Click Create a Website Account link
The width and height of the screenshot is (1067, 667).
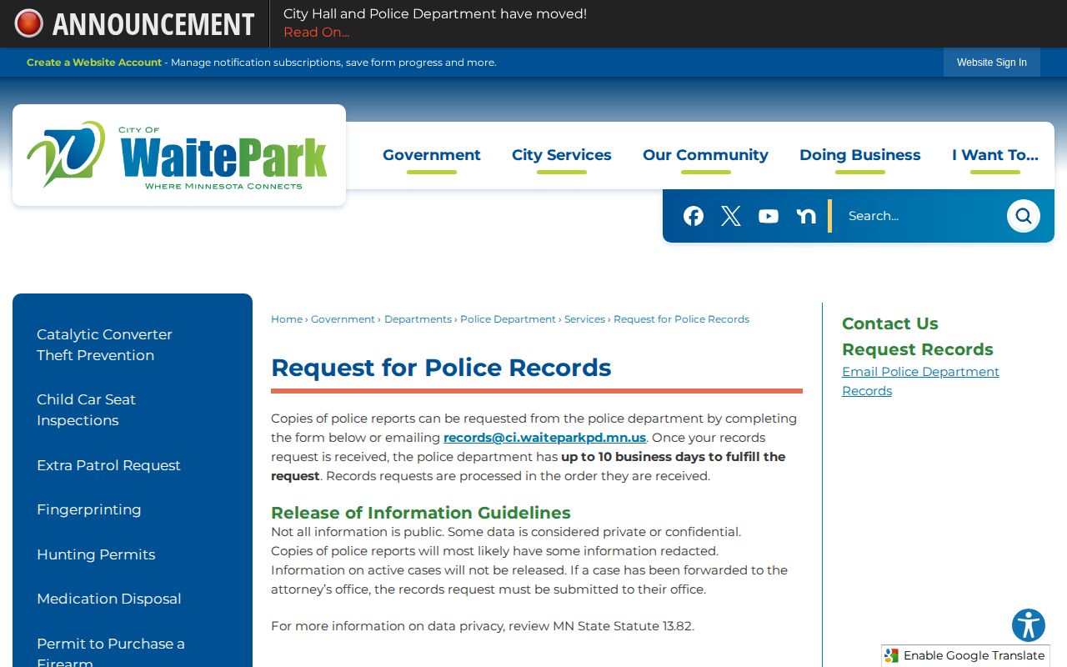(94, 63)
